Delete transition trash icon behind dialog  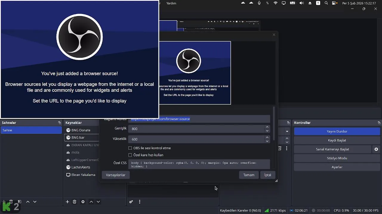click(280, 148)
